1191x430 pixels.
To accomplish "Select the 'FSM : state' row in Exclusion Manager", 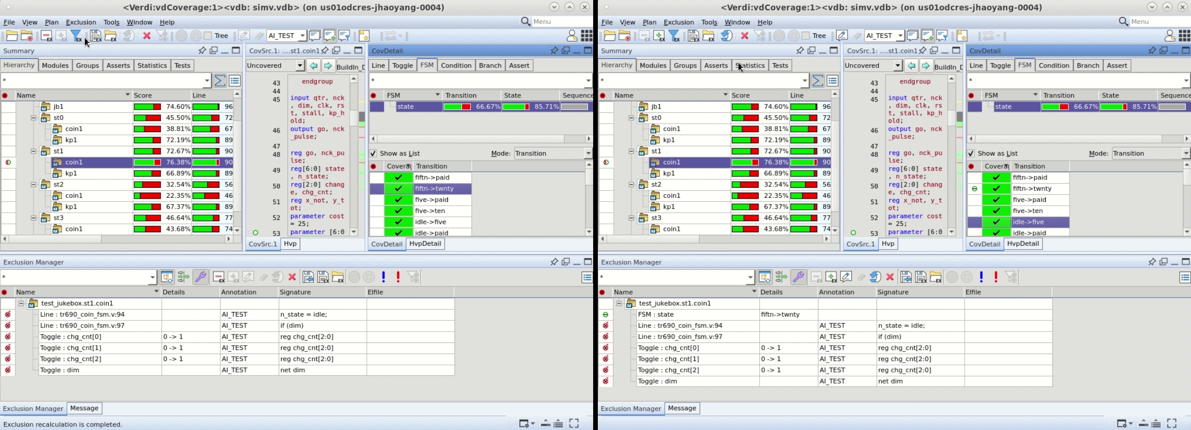I will coord(656,315).
